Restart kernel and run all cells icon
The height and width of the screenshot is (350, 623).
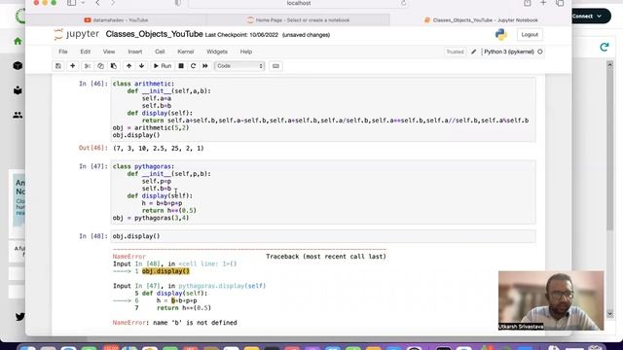(205, 66)
